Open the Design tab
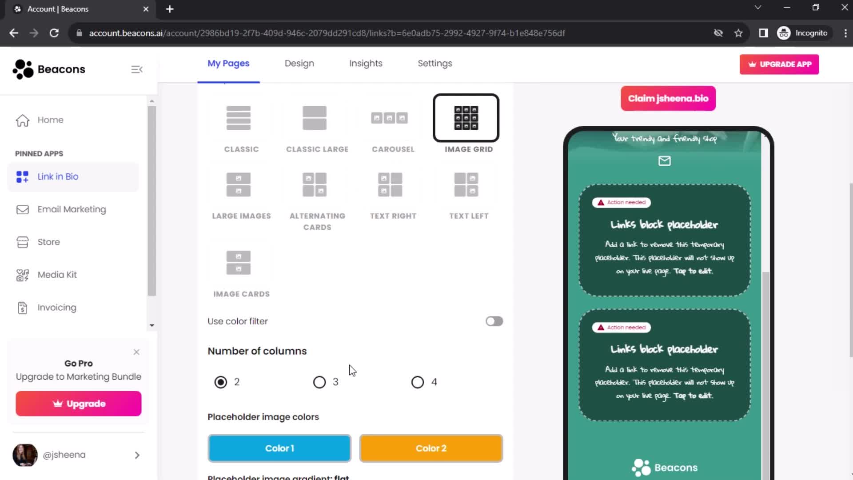Viewport: 853px width, 480px height. (x=299, y=63)
